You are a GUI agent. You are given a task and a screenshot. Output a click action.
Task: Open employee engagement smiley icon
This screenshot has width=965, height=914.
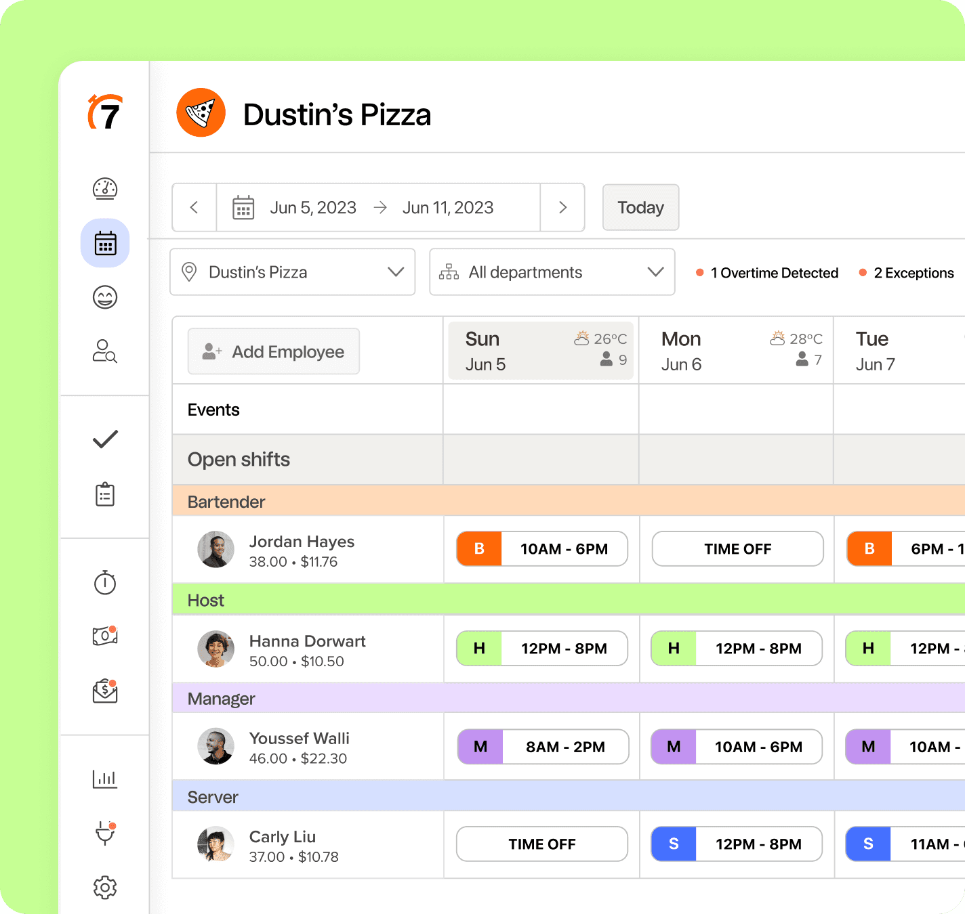click(104, 297)
